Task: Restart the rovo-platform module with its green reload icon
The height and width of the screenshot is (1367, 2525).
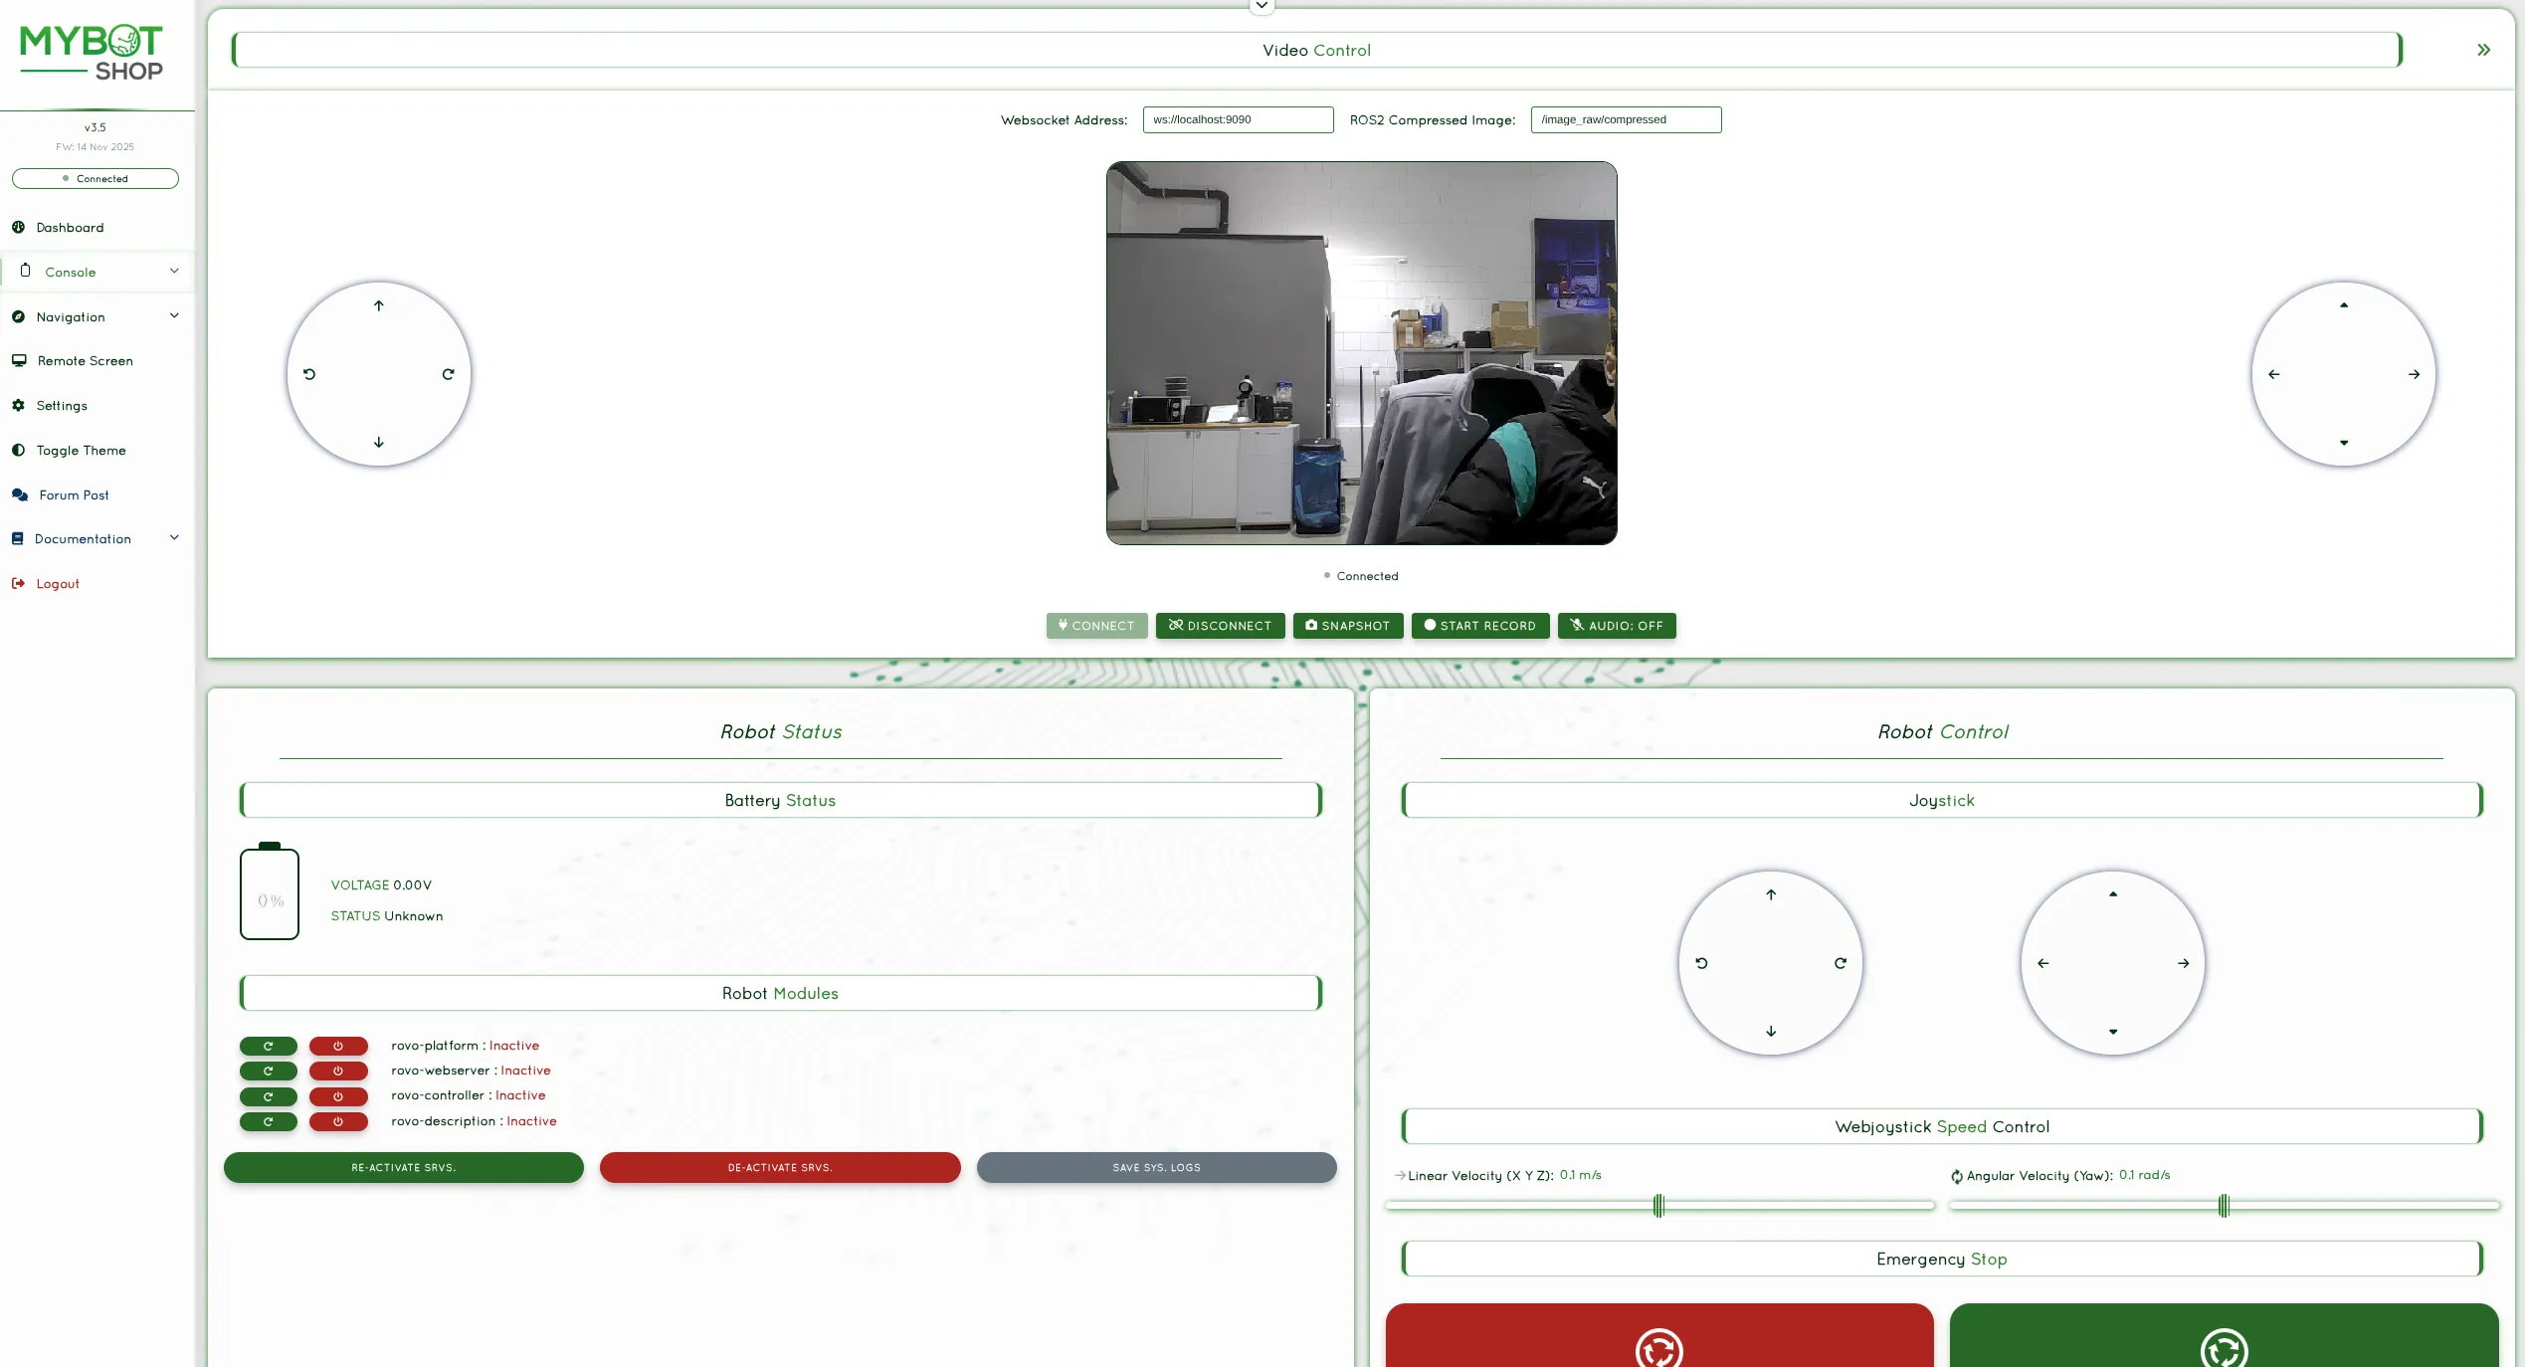Action: click(268, 1046)
